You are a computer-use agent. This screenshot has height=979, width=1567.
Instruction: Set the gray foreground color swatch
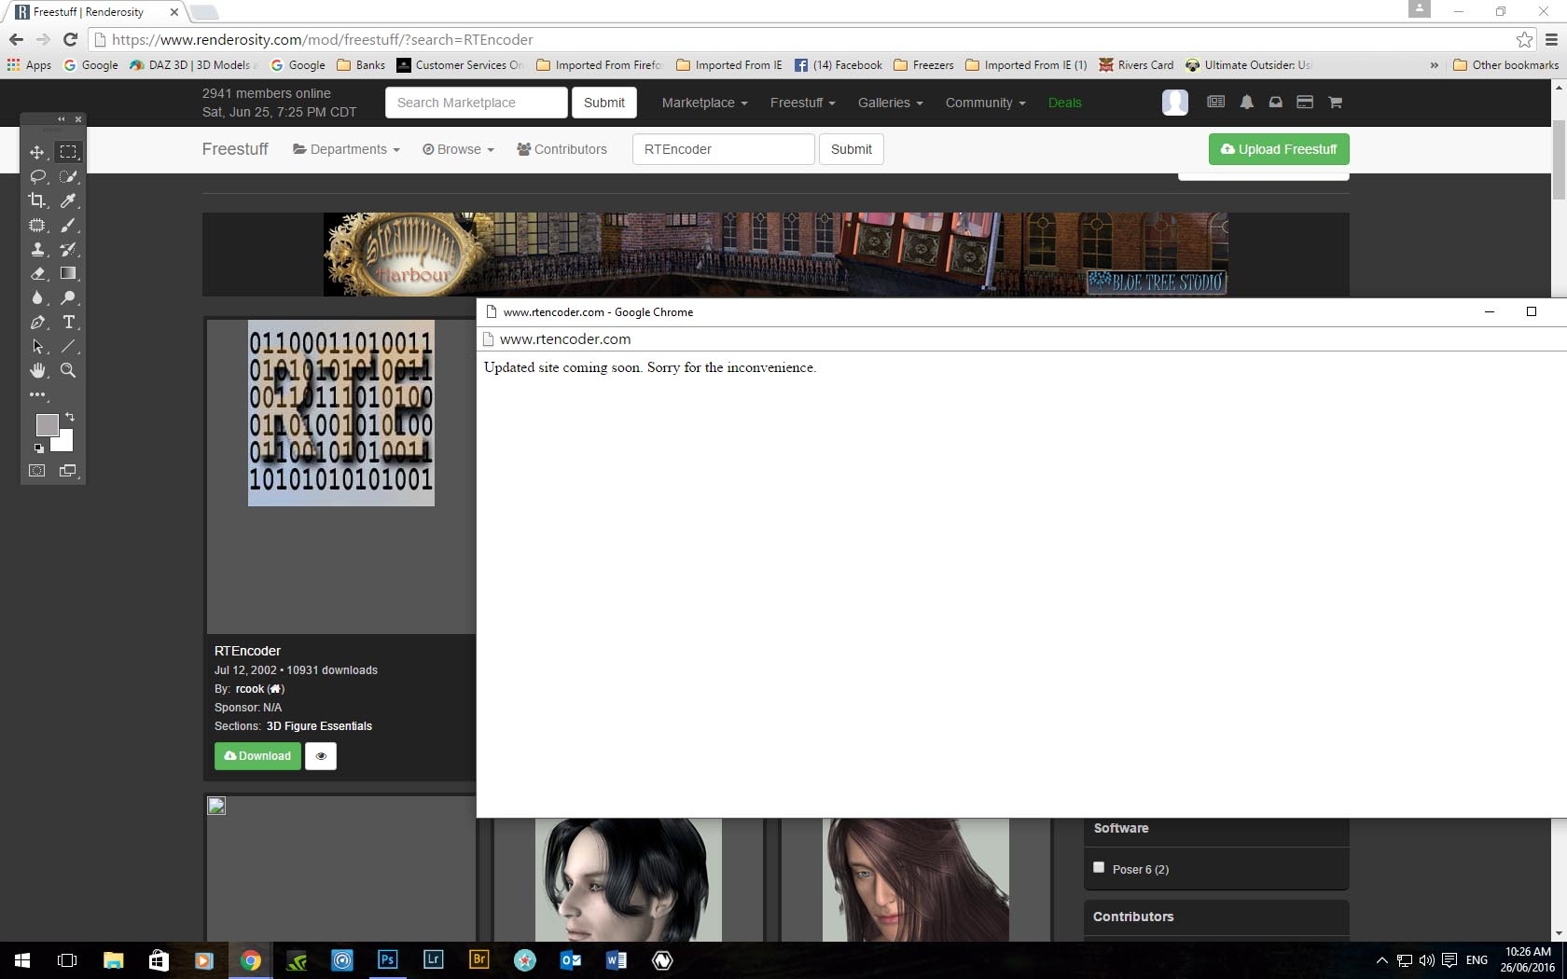[46, 424]
